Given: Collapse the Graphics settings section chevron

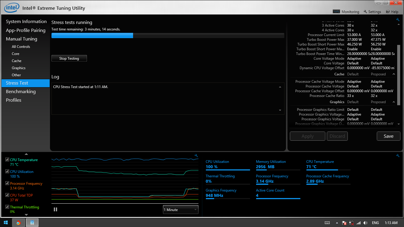Looking at the screenshot, I should click(394, 102).
